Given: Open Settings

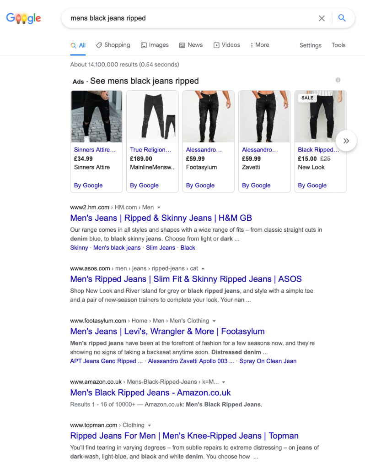Looking at the screenshot, I should [310, 45].
